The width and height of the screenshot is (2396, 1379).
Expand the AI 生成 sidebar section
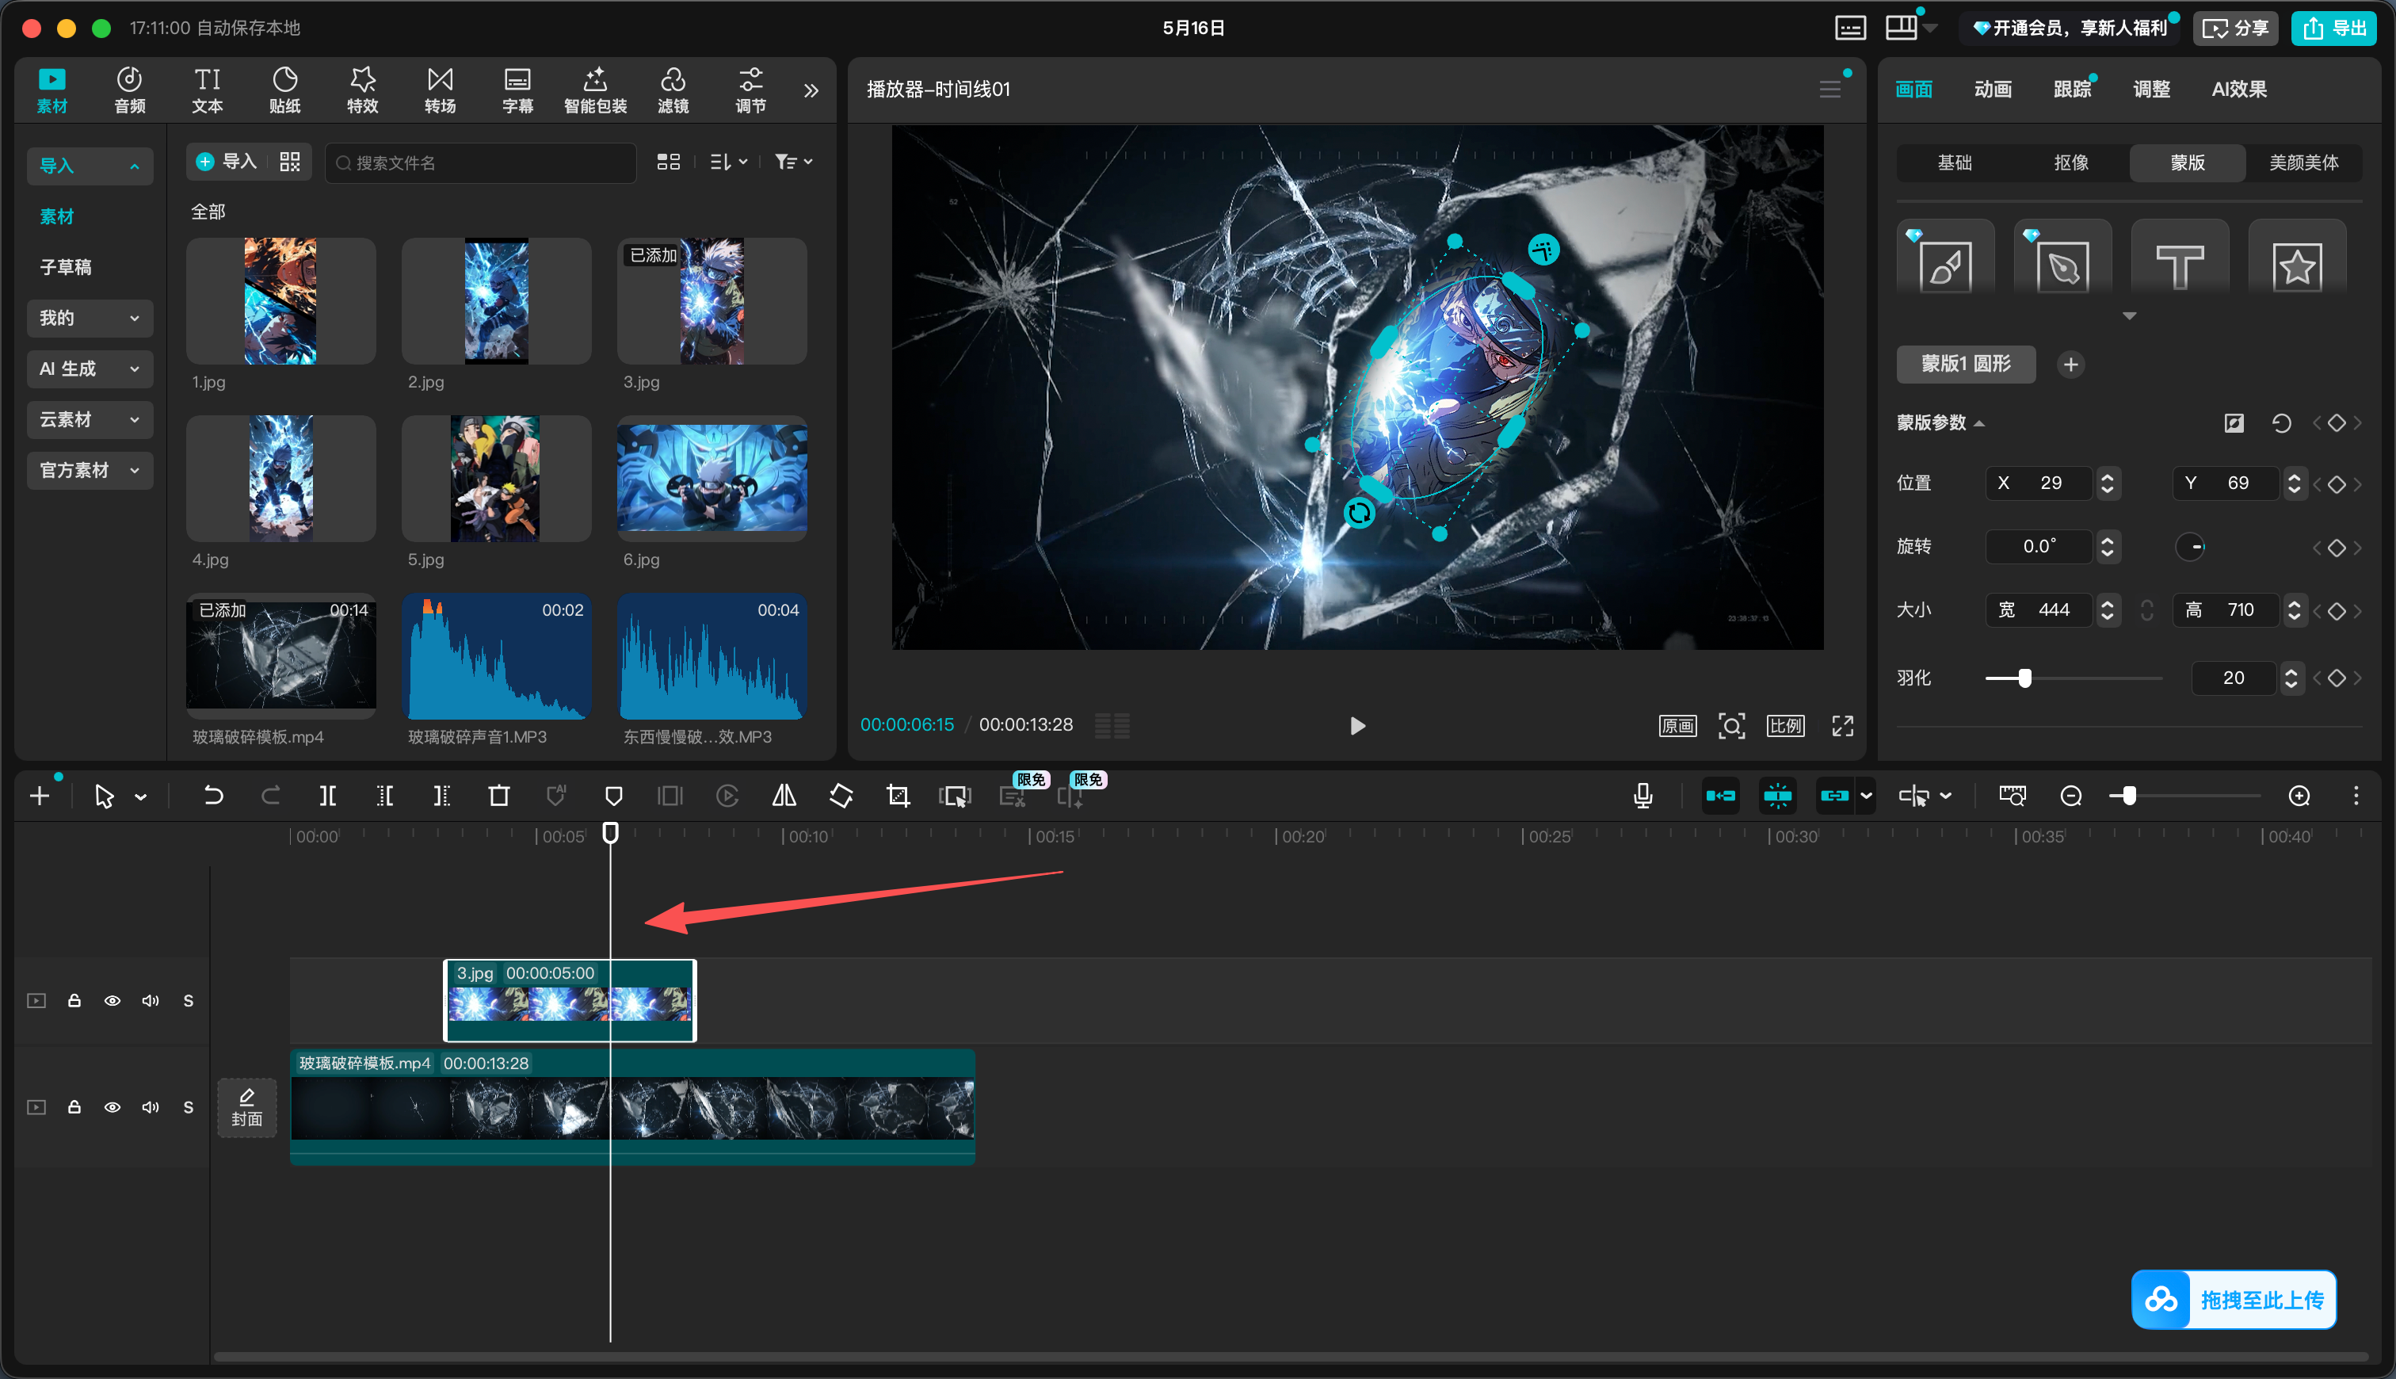[90, 369]
